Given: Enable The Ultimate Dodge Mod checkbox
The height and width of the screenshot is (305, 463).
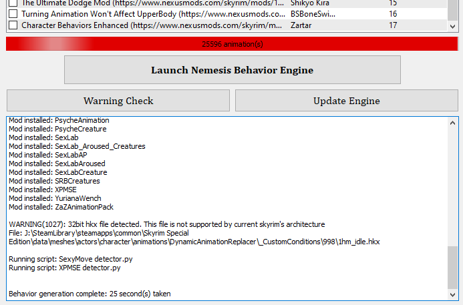Looking at the screenshot, I should 13,3.
